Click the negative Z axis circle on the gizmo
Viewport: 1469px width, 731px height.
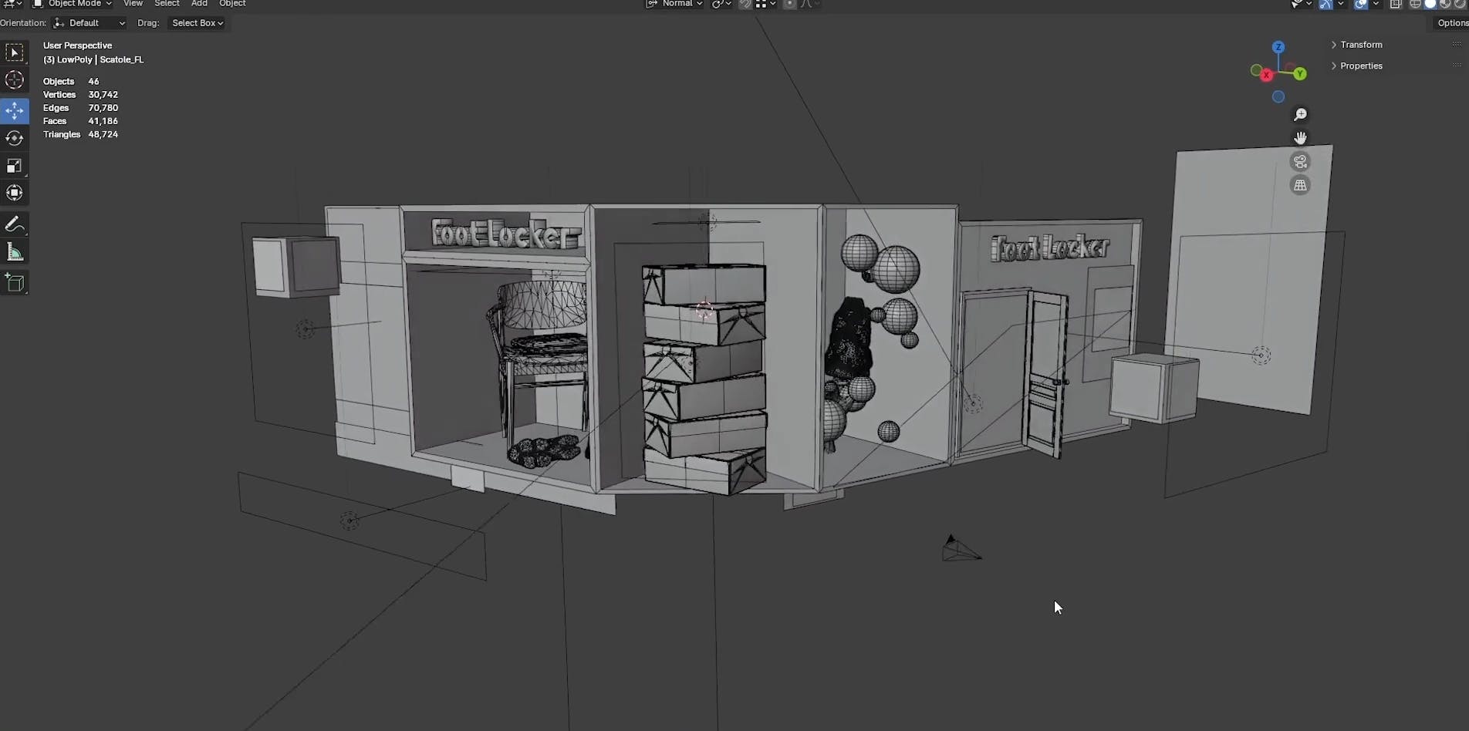tap(1278, 97)
